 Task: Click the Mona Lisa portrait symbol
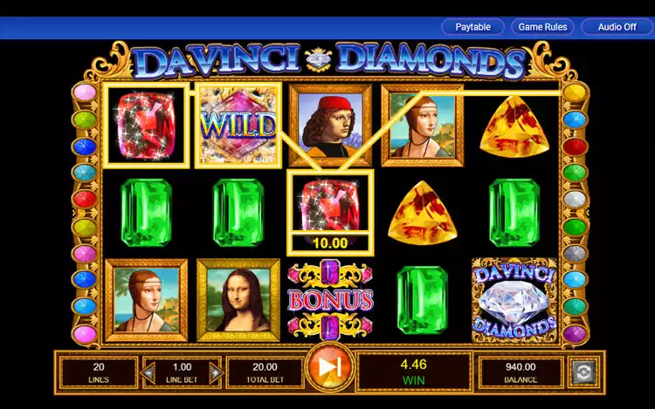(238, 300)
